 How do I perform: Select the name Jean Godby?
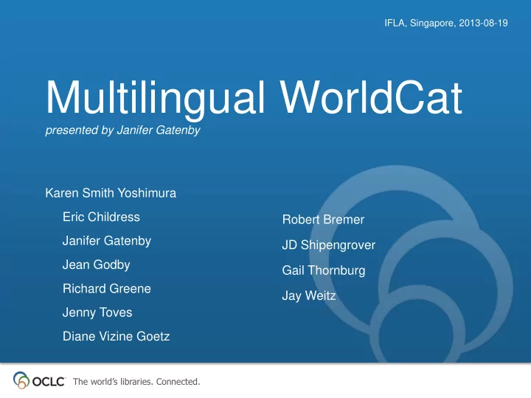point(96,265)
